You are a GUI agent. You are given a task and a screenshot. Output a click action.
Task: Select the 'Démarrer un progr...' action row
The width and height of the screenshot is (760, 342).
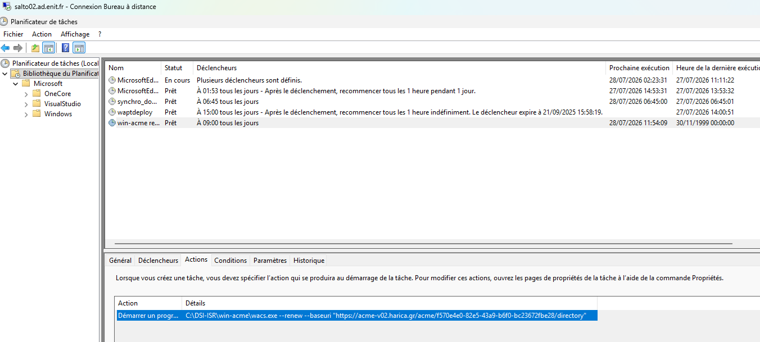point(356,316)
